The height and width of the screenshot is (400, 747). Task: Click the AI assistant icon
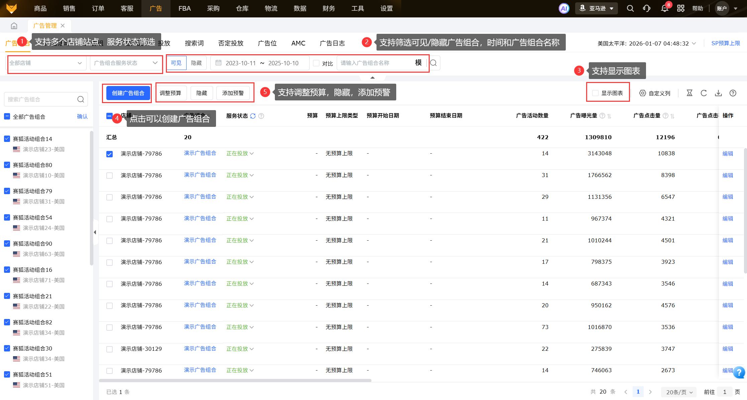coord(564,8)
